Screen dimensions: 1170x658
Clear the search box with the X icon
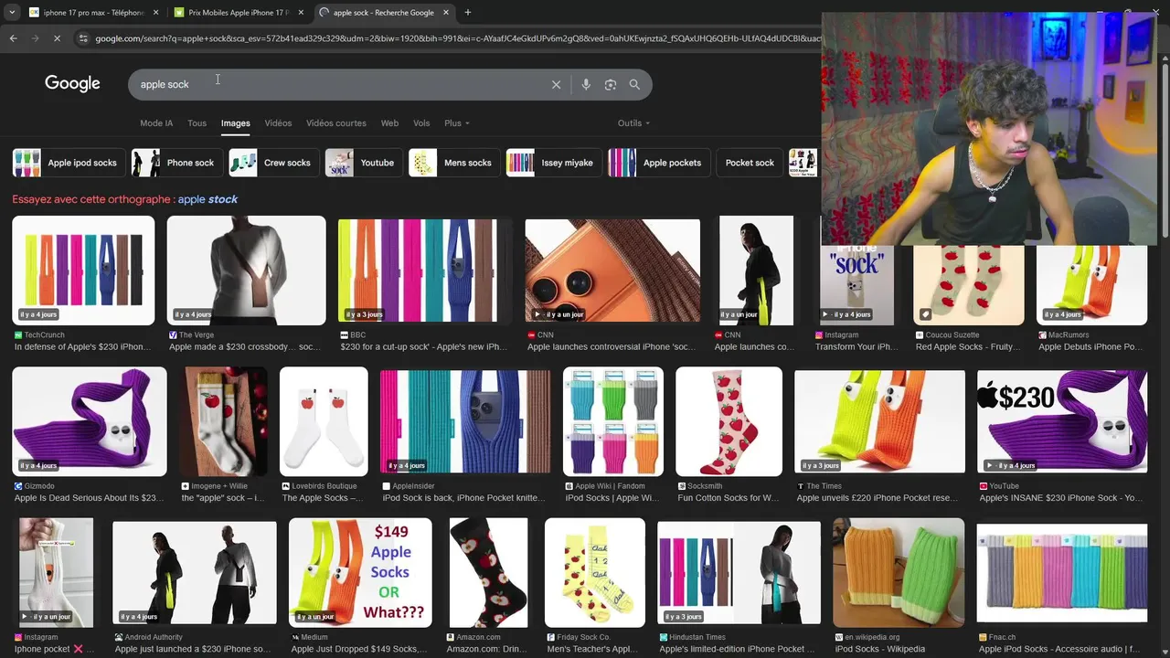pos(556,84)
